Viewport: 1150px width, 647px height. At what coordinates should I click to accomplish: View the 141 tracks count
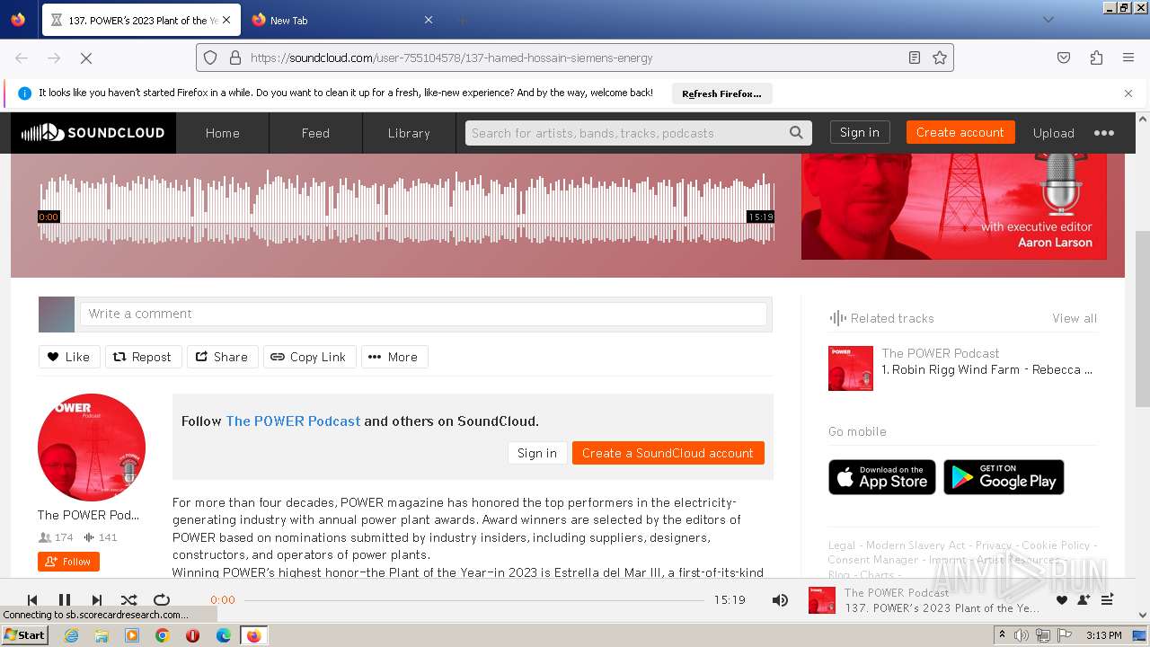pyautogui.click(x=101, y=537)
